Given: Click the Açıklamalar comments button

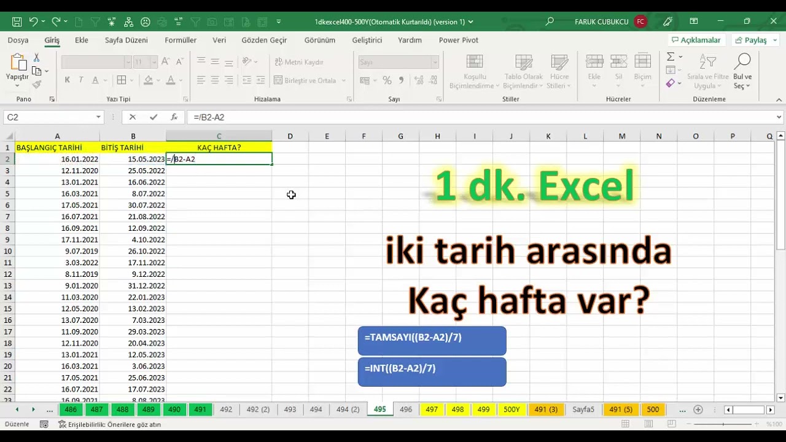Looking at the screenshot, I should (x=696, y=40).
